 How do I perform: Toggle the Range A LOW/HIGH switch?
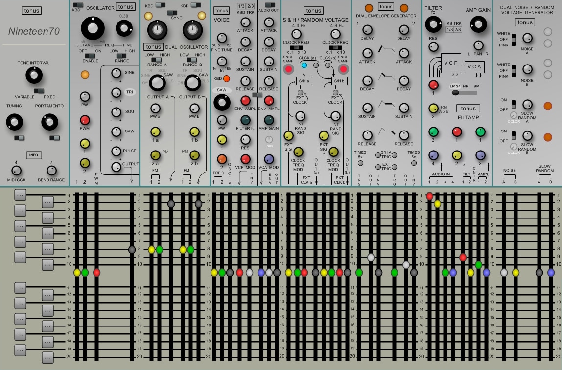pyautogui.click(x=156, y=60)
